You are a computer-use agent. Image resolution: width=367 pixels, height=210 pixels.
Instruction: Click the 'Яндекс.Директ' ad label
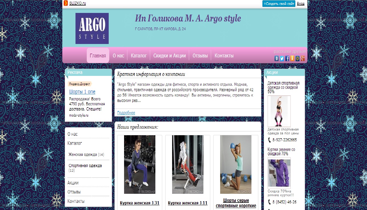[x=79, y=84]
